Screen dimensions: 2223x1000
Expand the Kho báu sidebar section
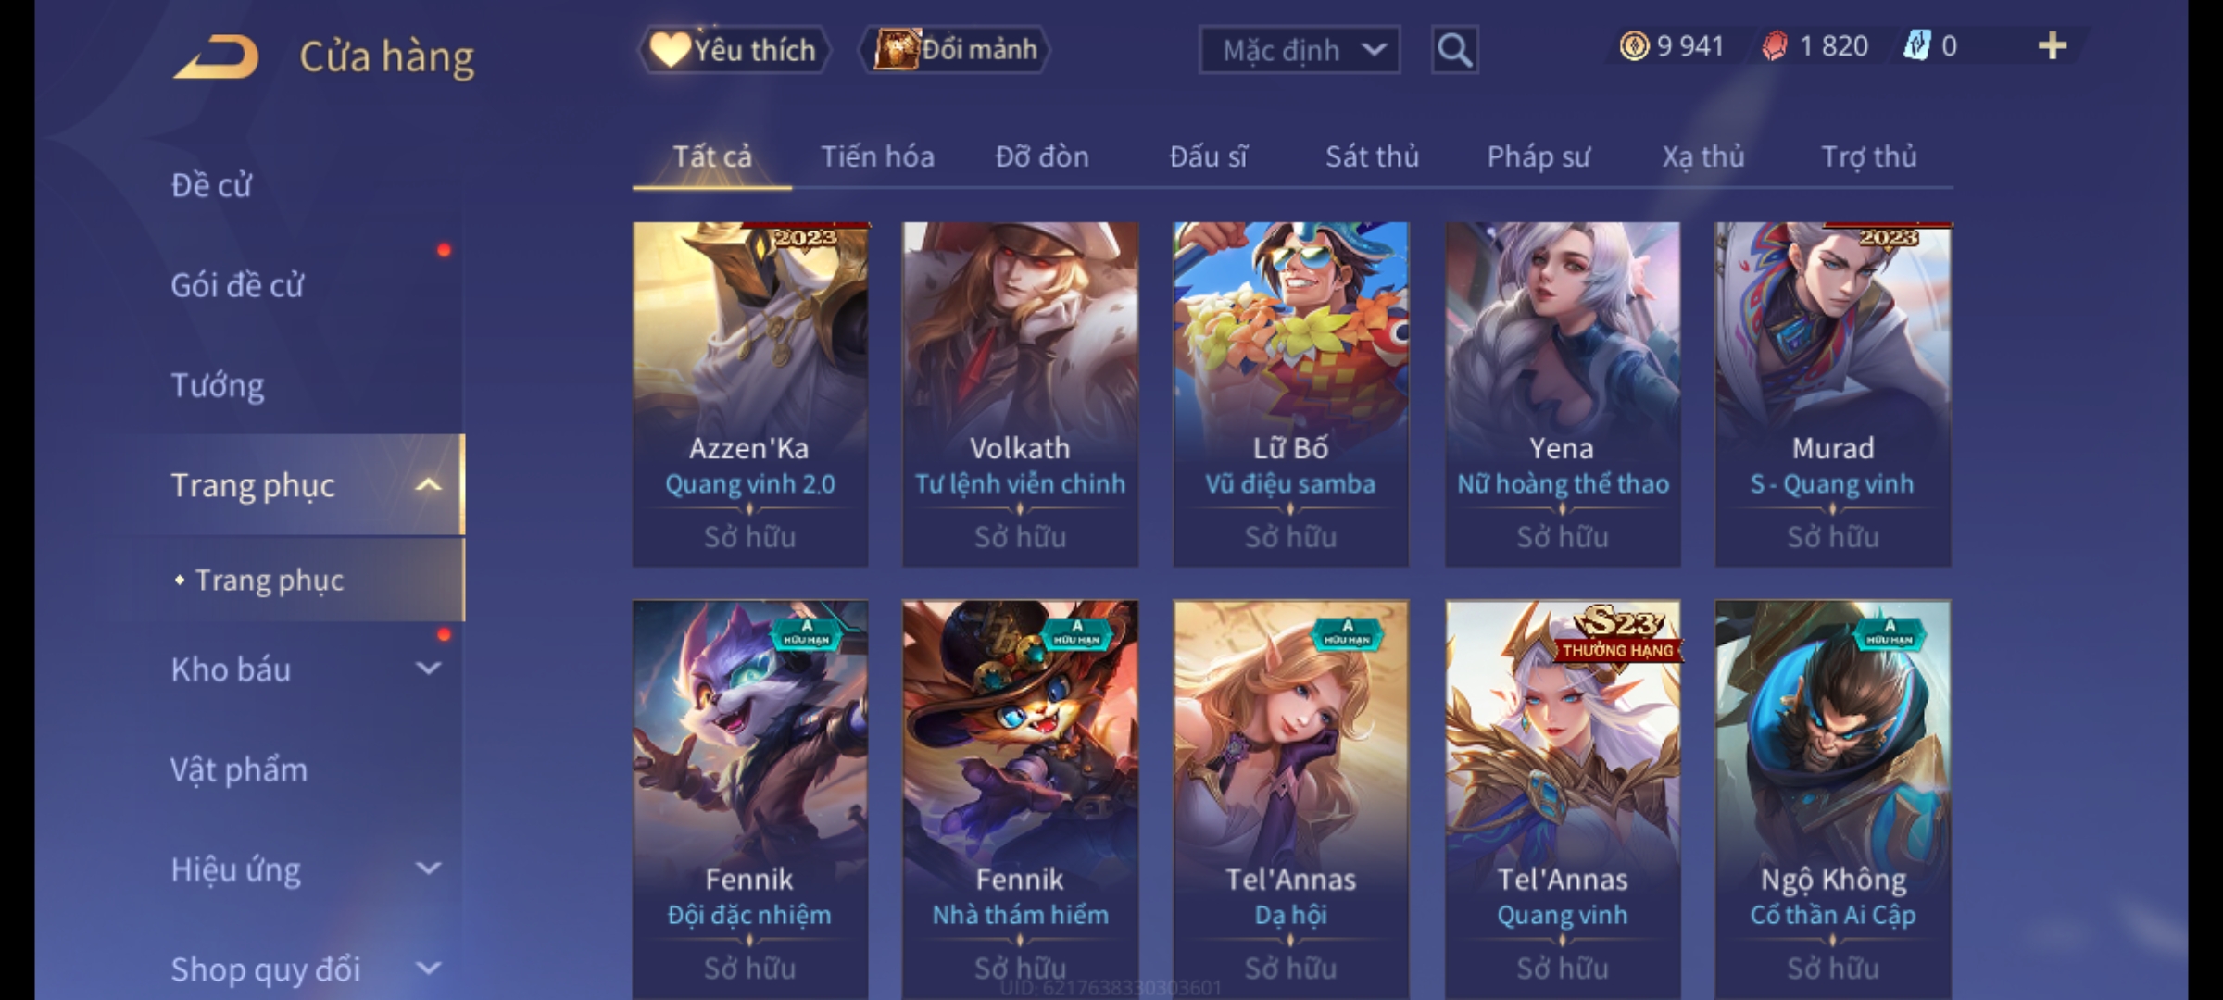pos(428,669)
